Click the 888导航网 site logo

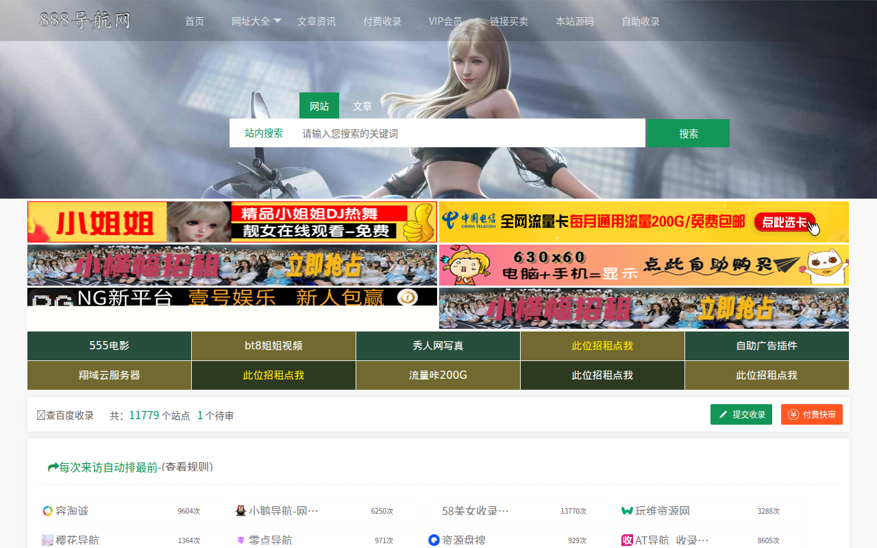85,21
